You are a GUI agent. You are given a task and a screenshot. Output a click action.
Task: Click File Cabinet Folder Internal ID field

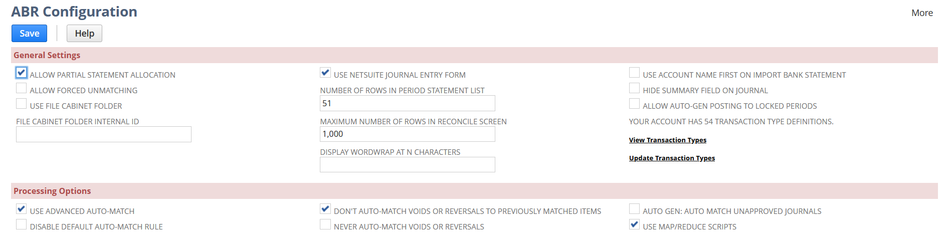click(x=103, y=134)
